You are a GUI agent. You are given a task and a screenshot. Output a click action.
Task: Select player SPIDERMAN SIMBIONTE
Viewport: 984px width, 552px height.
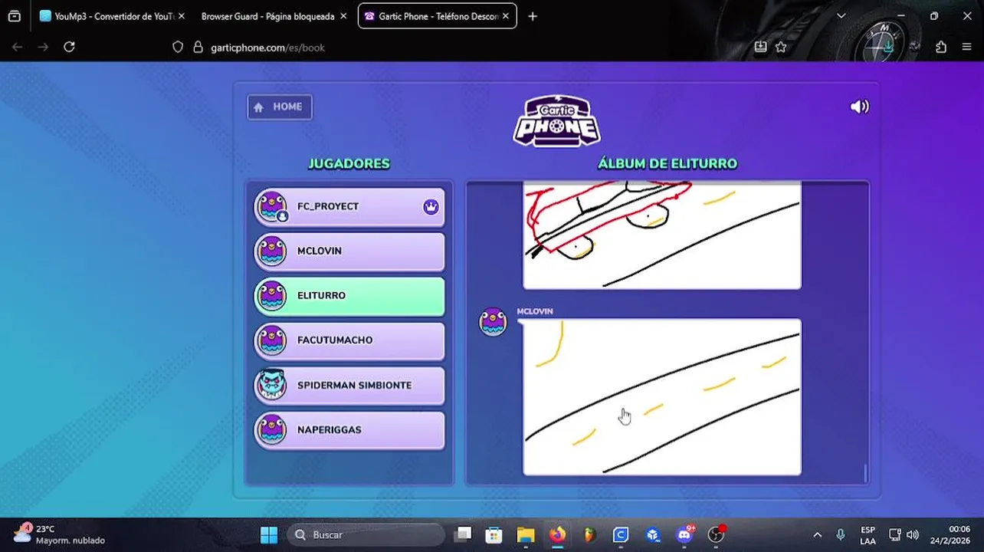click(349, 386)
